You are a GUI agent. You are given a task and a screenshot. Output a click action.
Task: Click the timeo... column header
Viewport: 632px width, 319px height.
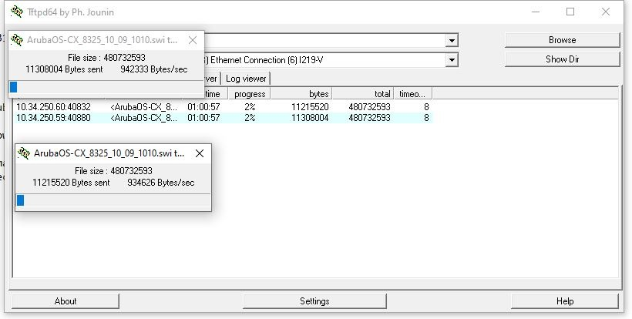click(413, 94)
